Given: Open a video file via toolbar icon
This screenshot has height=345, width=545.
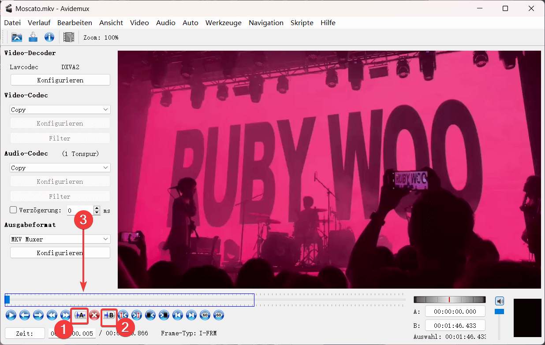Looking at the screenshot, I should click(x=17, y=37).
